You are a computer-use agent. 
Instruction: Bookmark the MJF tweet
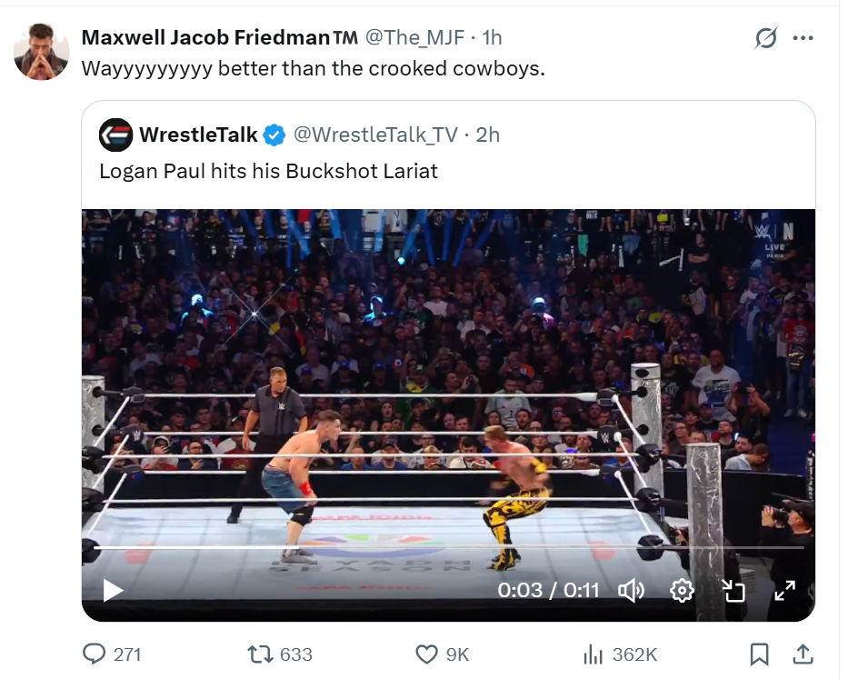pos(760,654)
